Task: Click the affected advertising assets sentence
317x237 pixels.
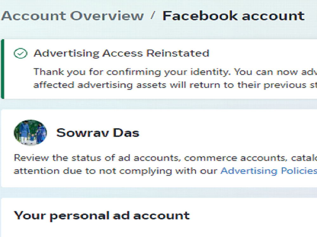Action: point(175,85)
